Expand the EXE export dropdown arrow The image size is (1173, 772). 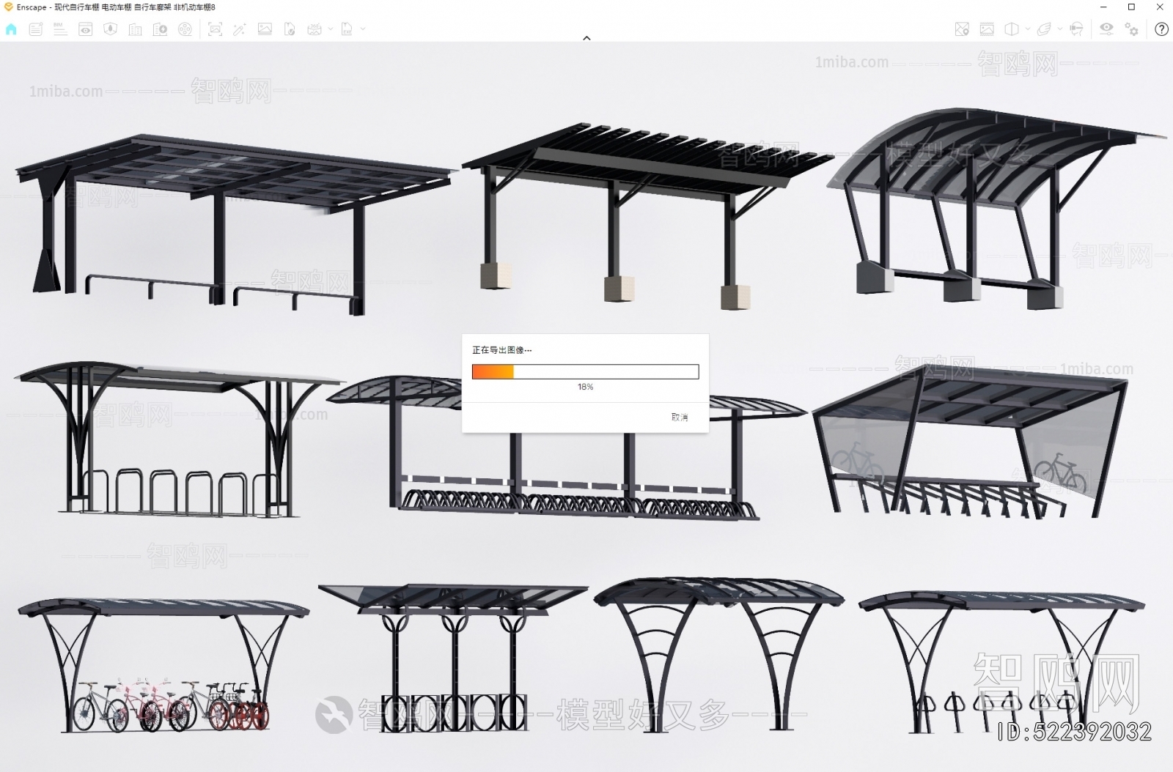coord(363,29)
